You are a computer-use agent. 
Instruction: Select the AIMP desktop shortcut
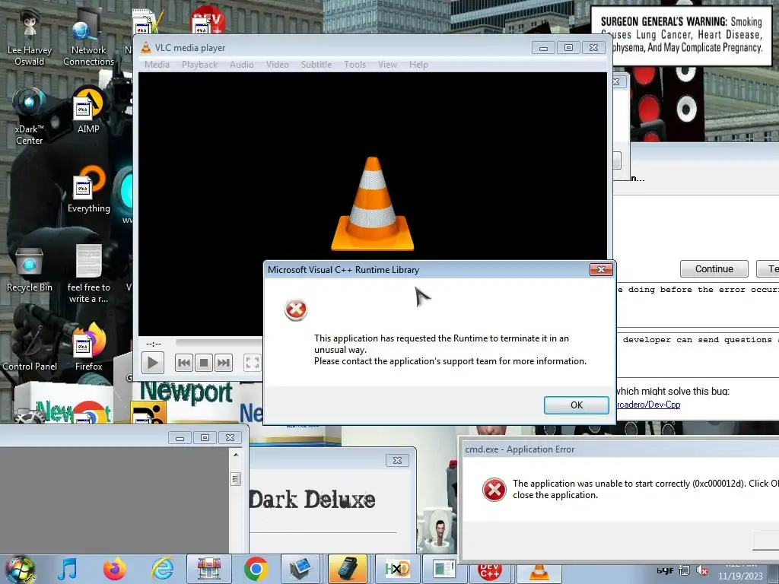(x=88, y=110)
